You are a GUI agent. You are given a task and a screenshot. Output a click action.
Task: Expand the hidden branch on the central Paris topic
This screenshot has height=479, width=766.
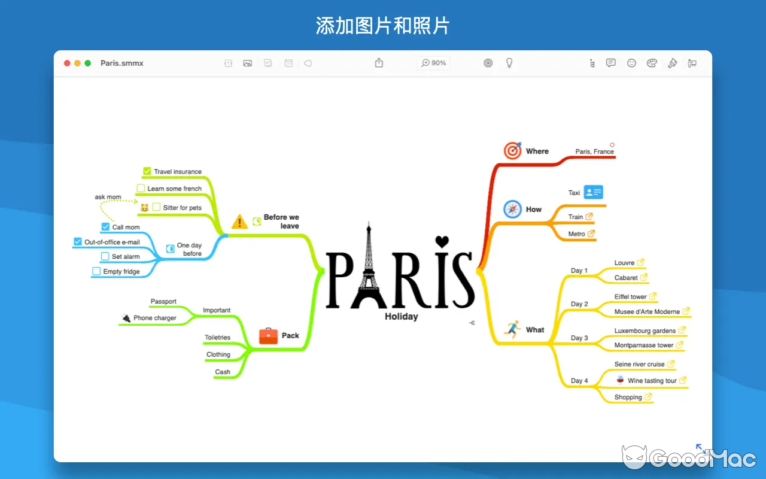pyautogui.click(x=472, y=322)
